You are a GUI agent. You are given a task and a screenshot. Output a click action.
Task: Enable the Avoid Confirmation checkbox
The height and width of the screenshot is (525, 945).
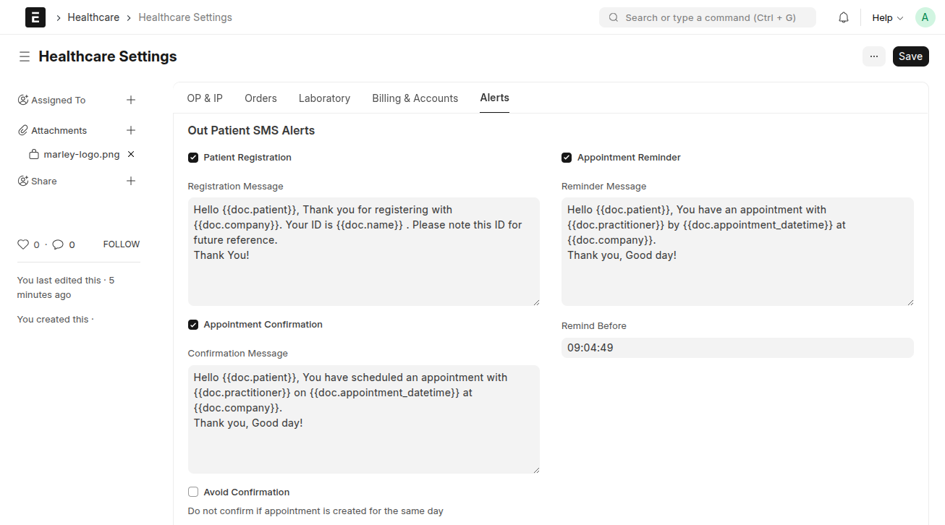pos(193,492)
